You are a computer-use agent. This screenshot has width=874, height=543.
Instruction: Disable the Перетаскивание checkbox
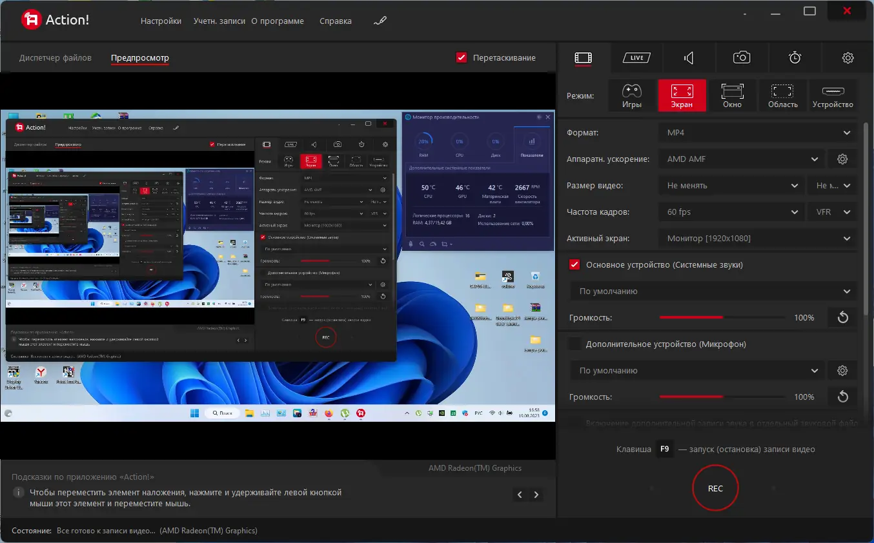[x=461, y=57]
